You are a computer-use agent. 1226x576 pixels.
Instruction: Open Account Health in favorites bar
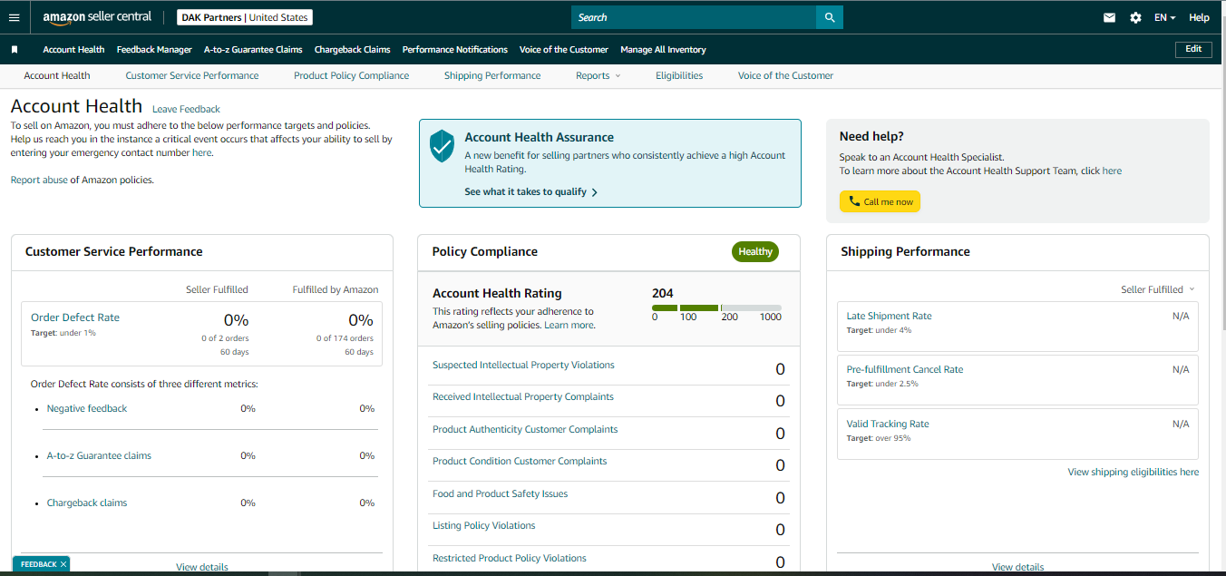point(73,50)
